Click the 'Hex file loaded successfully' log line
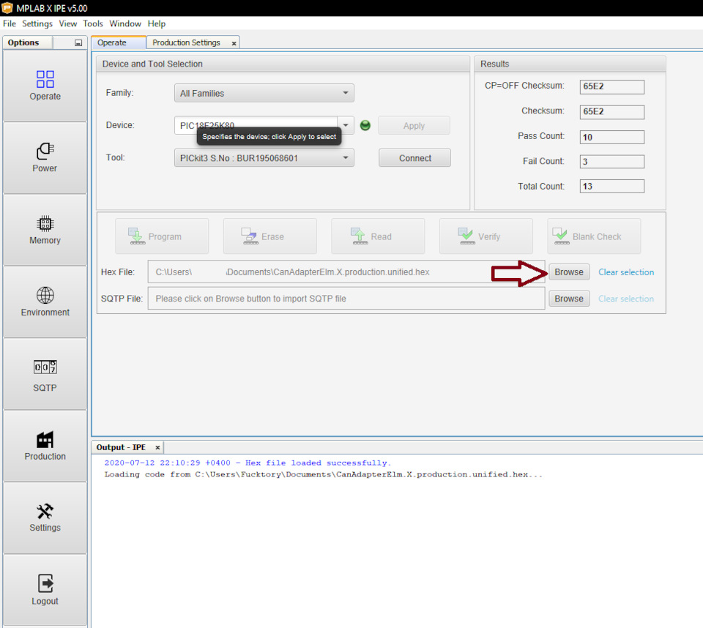This screenshot has height=628, width=703. 248,463
